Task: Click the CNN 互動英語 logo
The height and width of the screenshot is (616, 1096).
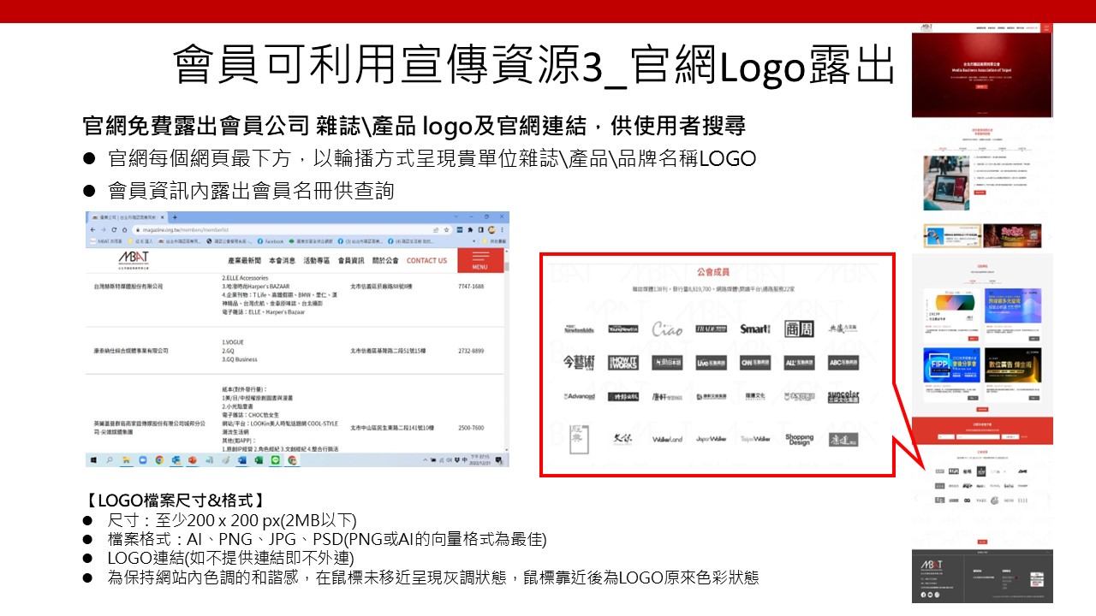Action: pyautogui.click(x=755, y=363)
